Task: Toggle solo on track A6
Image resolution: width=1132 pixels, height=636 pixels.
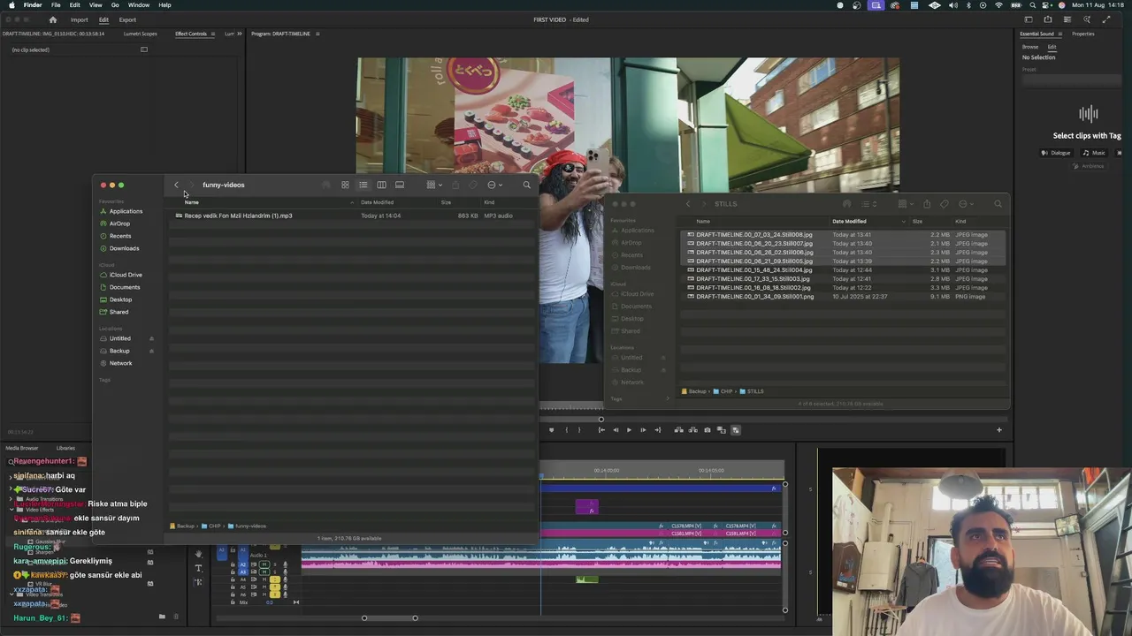Action: 275,594
